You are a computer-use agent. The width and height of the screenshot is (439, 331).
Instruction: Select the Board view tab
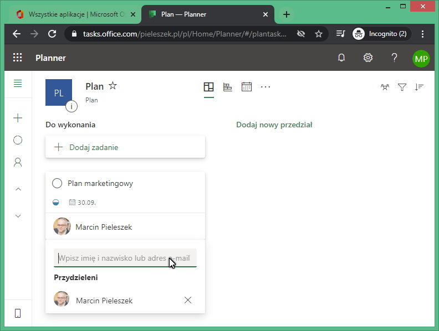point(208,87)
